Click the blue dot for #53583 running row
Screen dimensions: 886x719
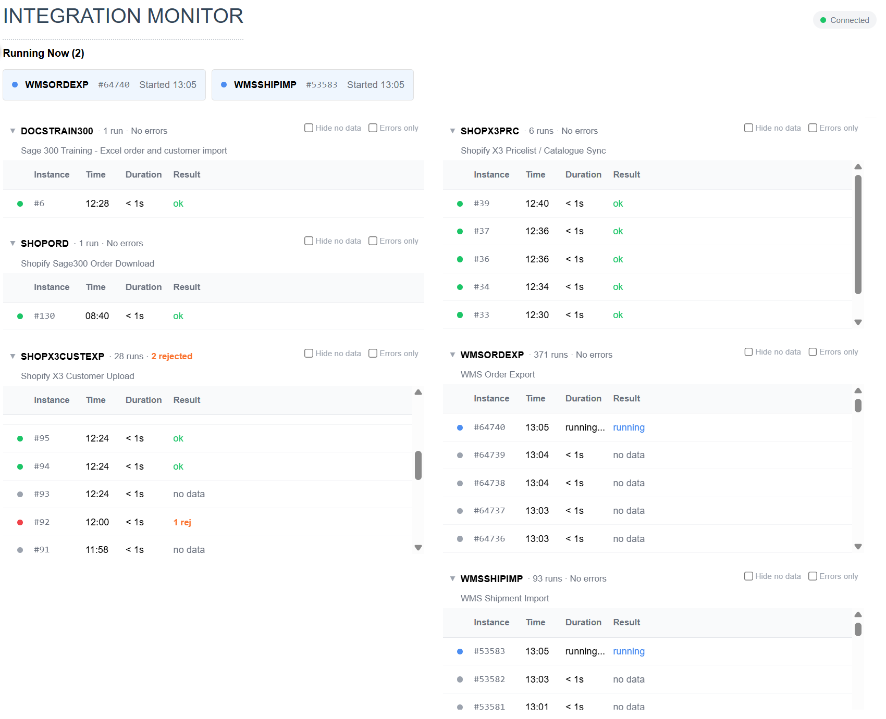[x=460, y=651]
